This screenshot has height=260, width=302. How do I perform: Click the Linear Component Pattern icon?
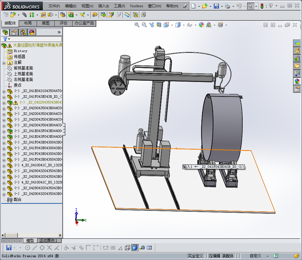[x=32, y=15]
